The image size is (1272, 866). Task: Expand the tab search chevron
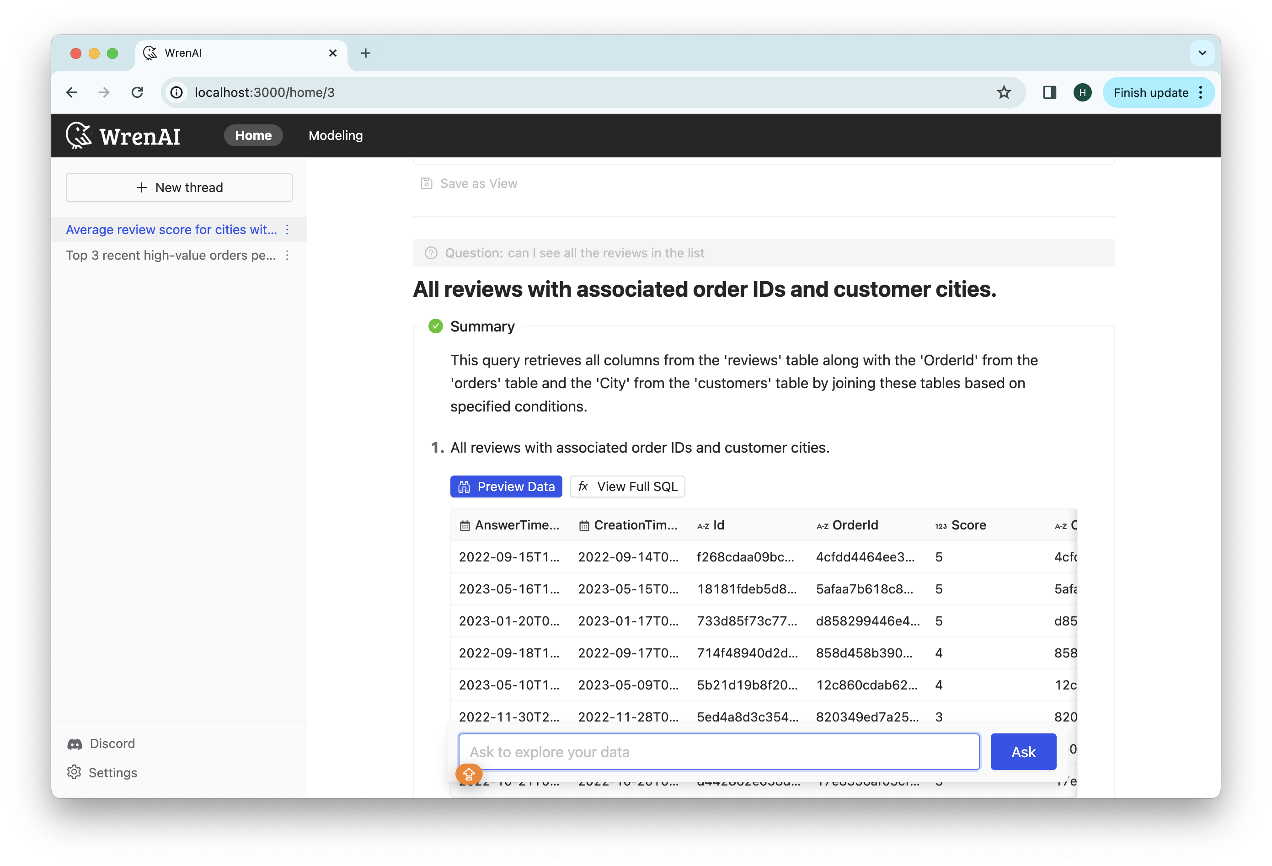1202,53
